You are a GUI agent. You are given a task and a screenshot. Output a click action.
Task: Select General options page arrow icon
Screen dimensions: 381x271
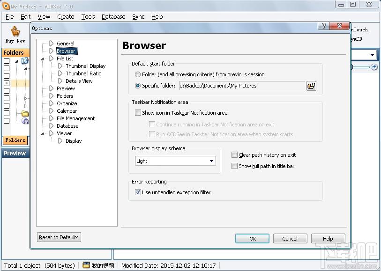pos(51,44)
